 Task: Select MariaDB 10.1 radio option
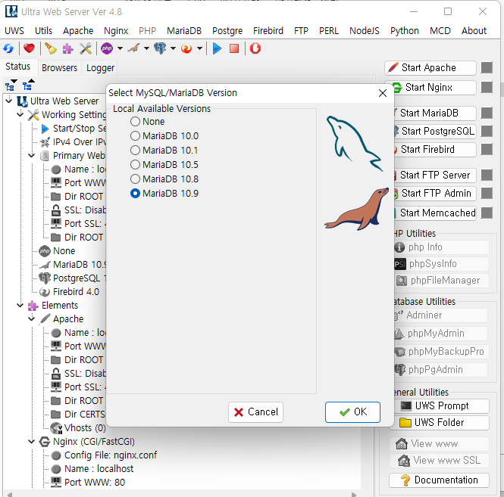[x=136, y=150]
